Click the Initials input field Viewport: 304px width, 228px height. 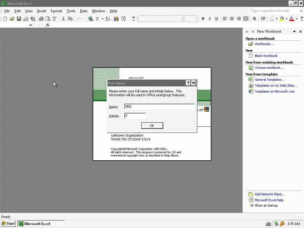tap(135, 116)
